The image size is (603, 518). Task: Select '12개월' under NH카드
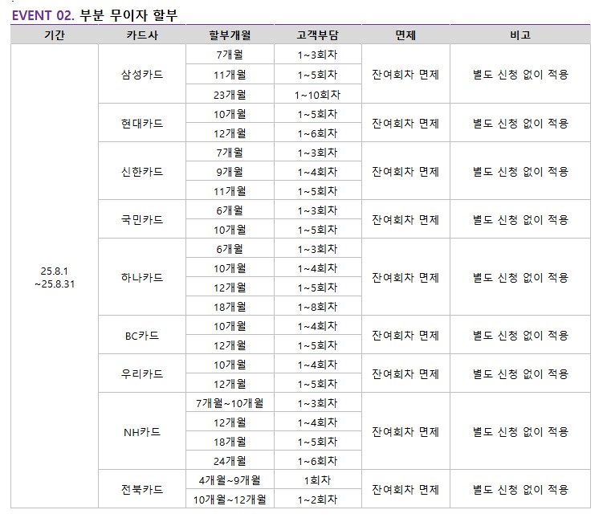click(x=230, y=422)
